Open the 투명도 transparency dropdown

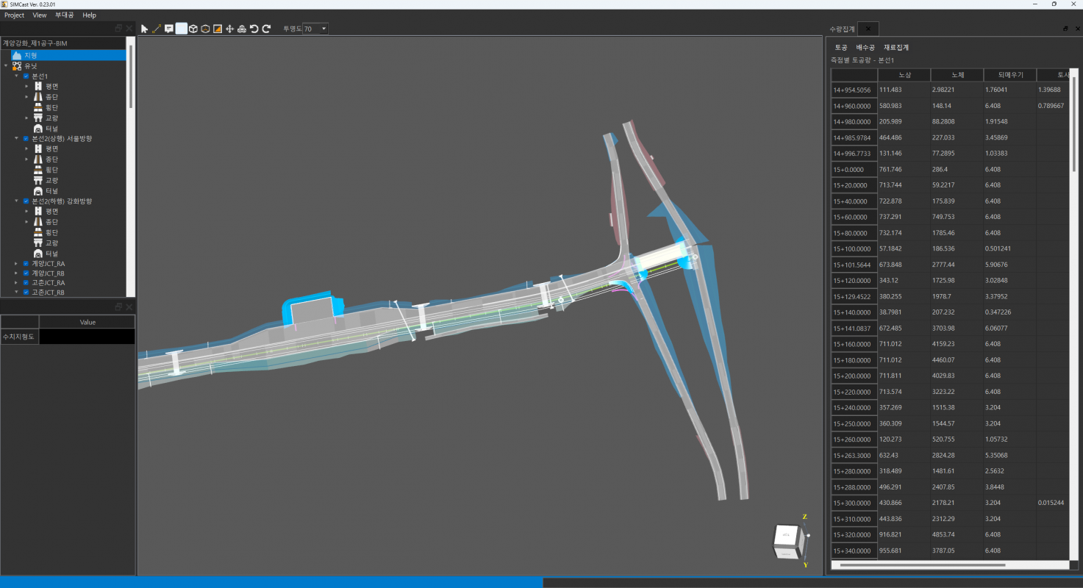coord(324,29)
